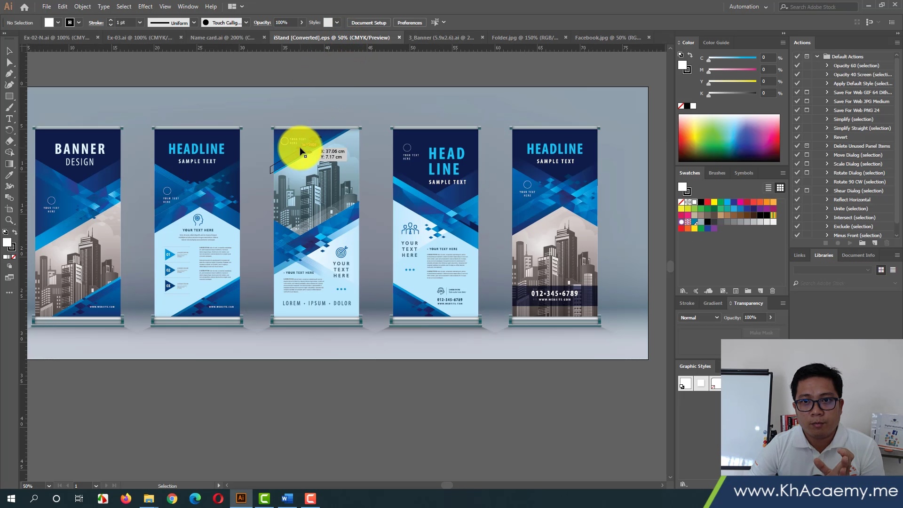Switch to the Gradient panel tab
This screenshot has width=903, height=508.
(x=713, y=303)
